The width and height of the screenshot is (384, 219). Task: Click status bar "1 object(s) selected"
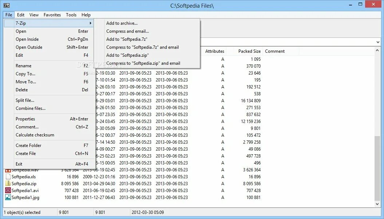pyautogui.click(x=22, y=212)
